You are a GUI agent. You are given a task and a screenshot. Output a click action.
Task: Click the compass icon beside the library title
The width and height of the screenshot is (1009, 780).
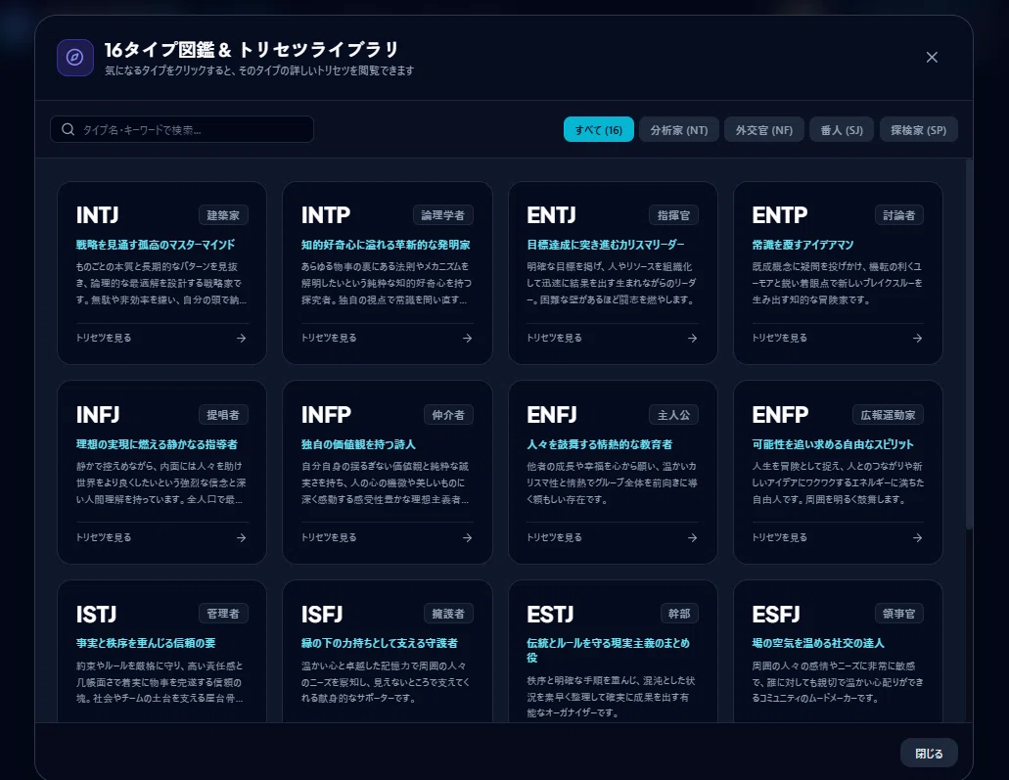coord(74,58)
